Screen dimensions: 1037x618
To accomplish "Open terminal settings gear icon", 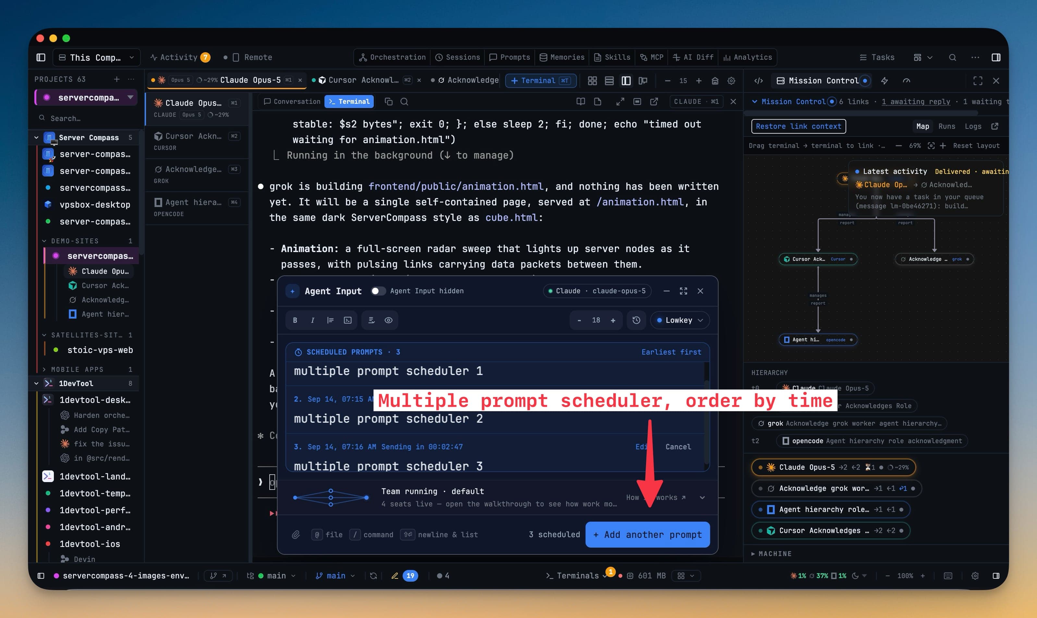I will click(x=731, y=81).
